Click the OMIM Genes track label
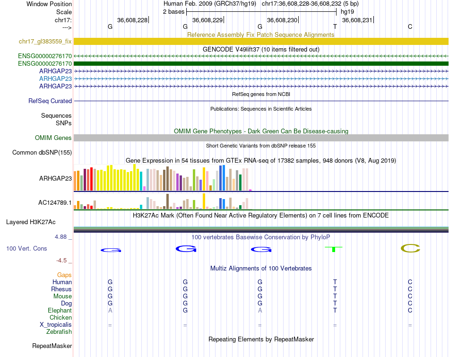The height and width of the screenshot is (357, 449). [x=53, y=138]
